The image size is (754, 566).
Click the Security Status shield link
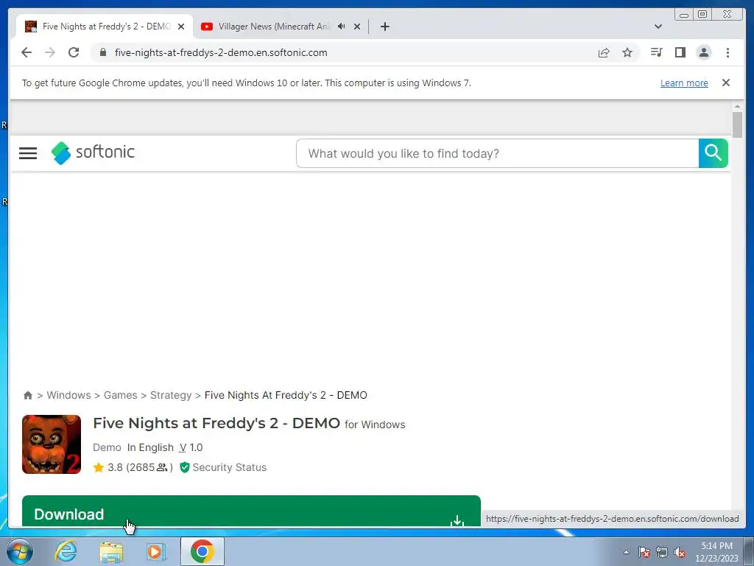coord(223,467)
